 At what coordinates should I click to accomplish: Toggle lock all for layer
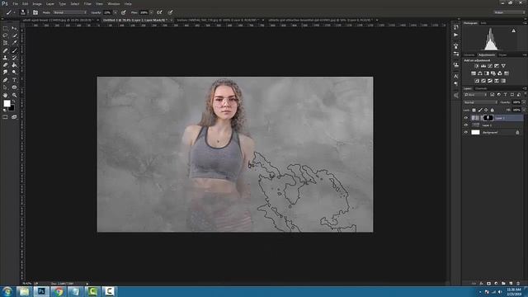492,110
